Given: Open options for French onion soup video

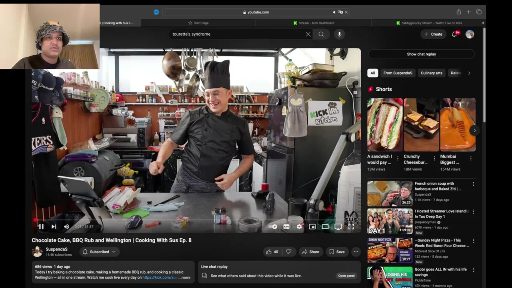Looking at the screenshot, I should (474, 184).
